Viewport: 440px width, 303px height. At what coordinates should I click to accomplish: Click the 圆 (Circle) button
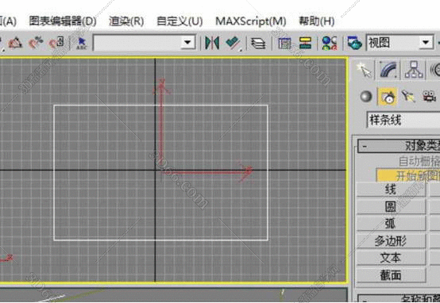(391, 206)
